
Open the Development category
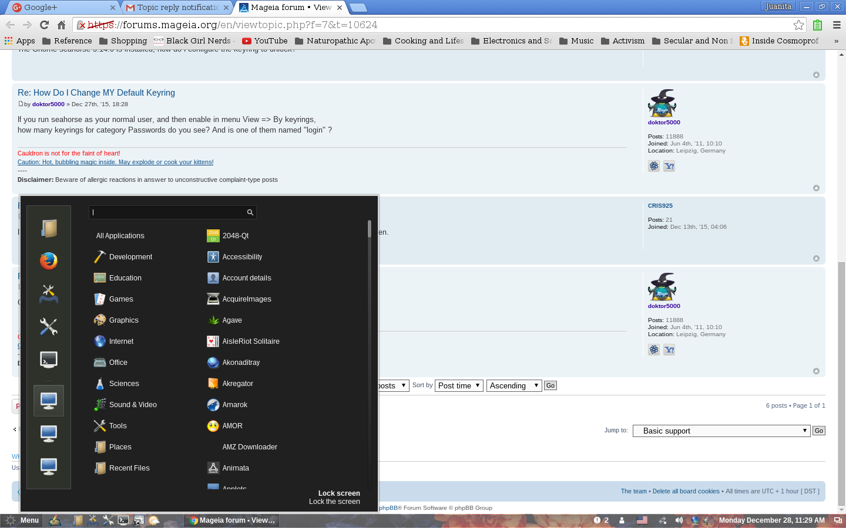[x=123, y=257]
